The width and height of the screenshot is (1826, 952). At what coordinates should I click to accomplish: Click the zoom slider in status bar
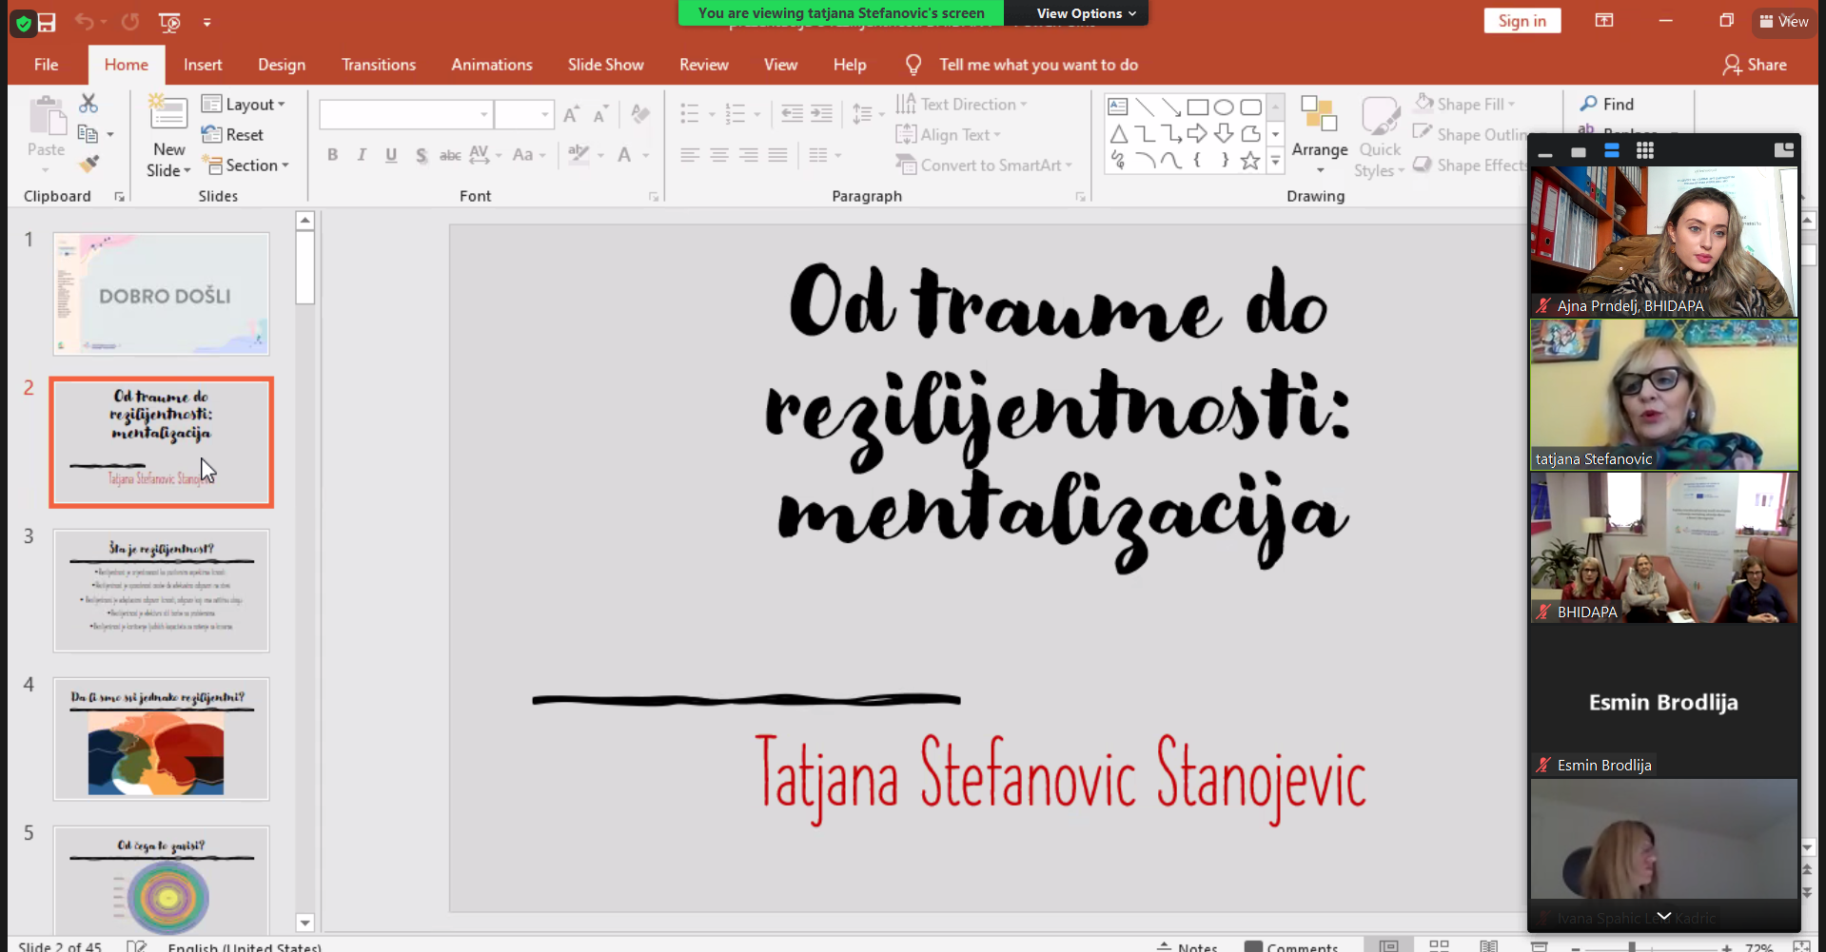point(1632,946)
